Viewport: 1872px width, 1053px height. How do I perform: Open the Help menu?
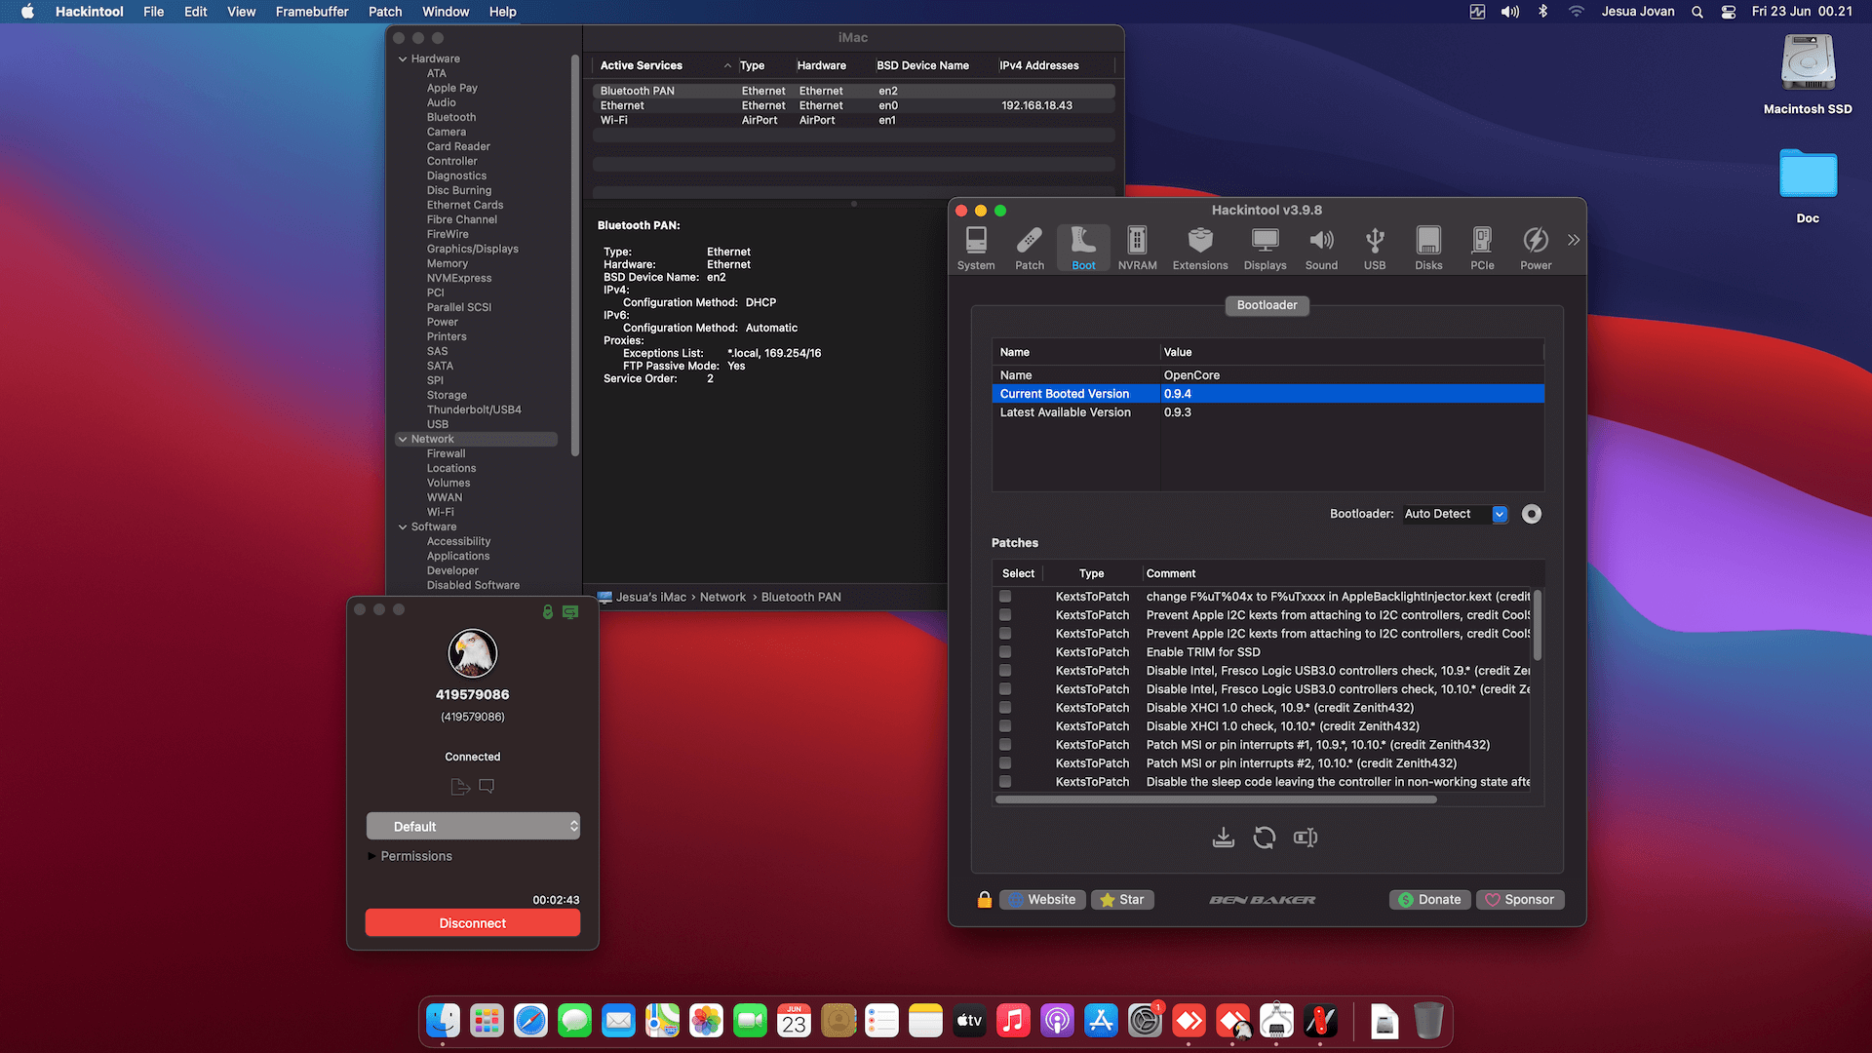coord(503,12)
